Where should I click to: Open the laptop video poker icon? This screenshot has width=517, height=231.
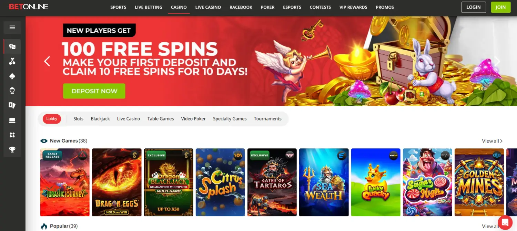tap(12, 120)
